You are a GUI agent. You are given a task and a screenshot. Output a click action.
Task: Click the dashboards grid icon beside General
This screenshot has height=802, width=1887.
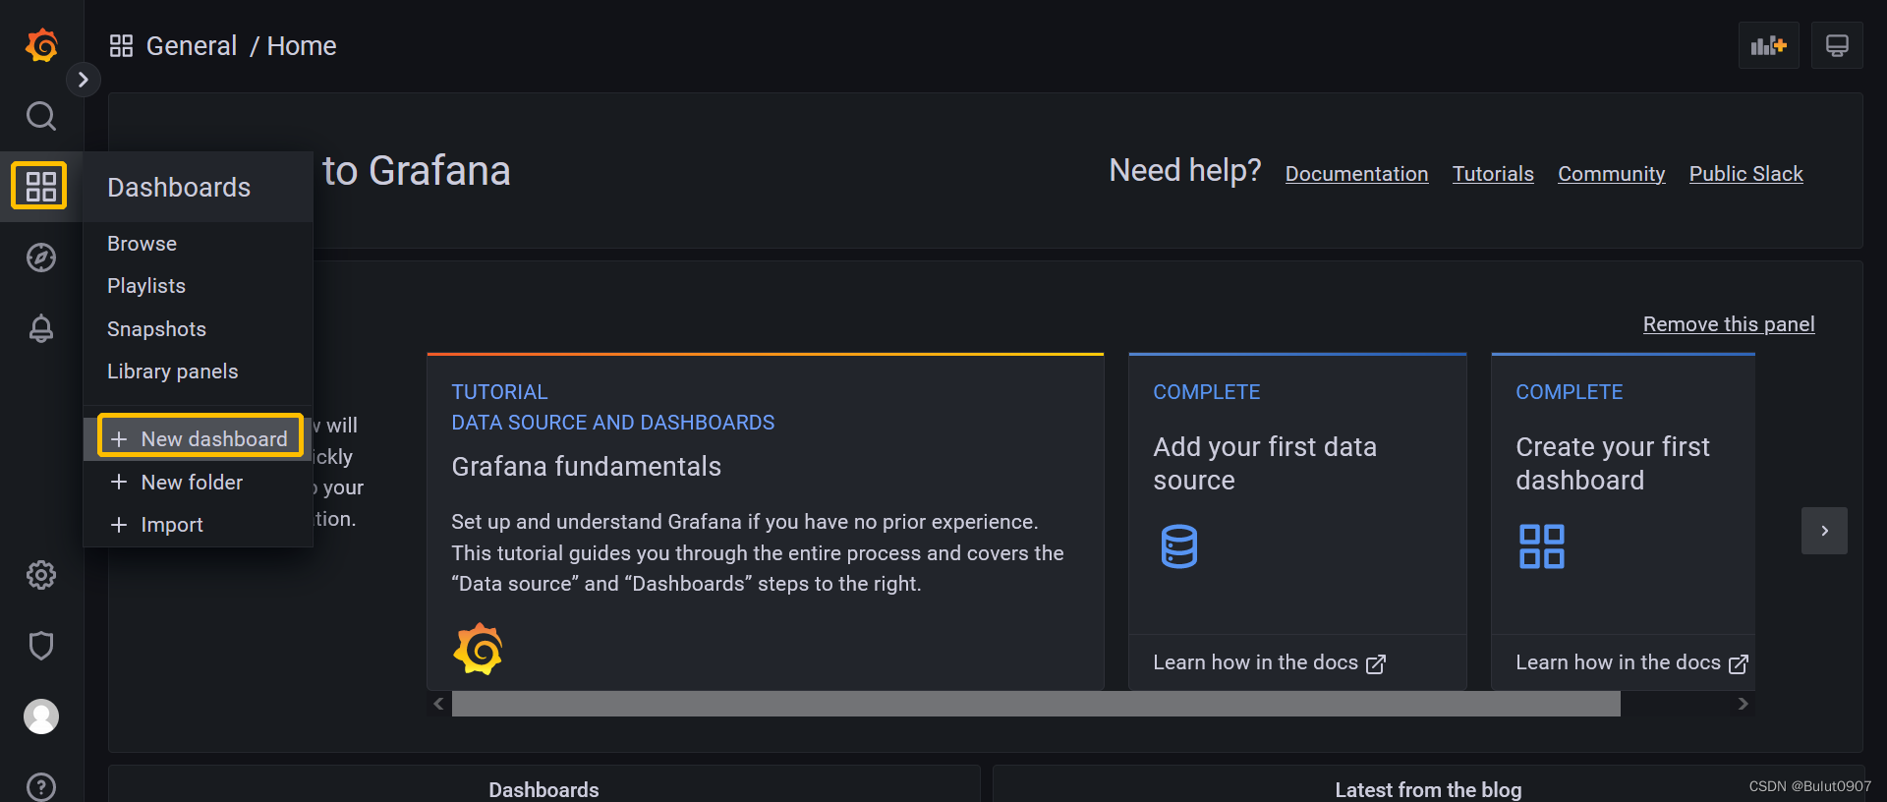point(121,46)
